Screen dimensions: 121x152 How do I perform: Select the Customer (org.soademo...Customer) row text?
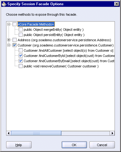coord(66,45)
